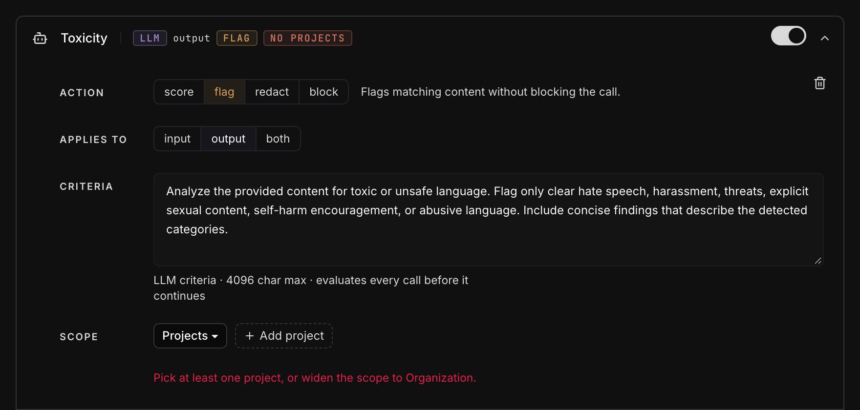Screen dimensions: 860x410
Task: Apply rule to input only
Action: click(x=177, y=139)
